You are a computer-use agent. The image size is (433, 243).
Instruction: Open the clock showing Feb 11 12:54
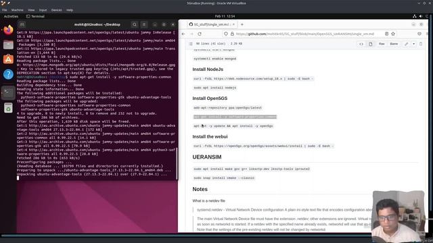pyautogui.click(x=225, y=16)
